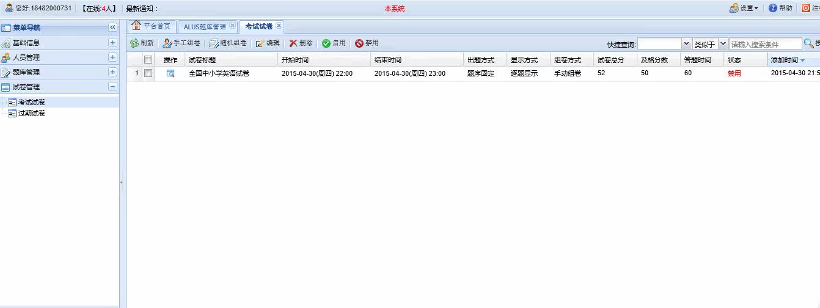The height and width of the screenshot is (308, 820).
Task: Click the 操作 column header
Action: 170,60
